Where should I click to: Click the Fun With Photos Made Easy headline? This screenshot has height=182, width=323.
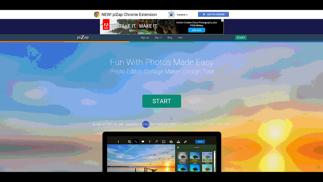tap(162, 62)
